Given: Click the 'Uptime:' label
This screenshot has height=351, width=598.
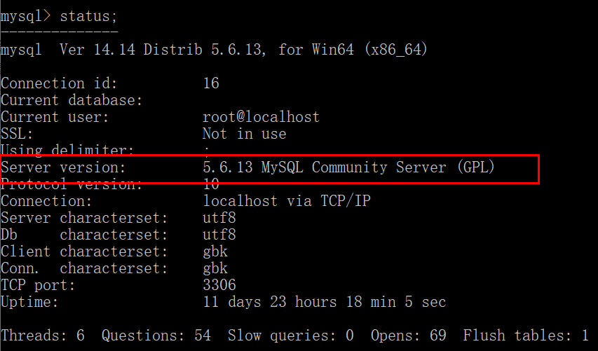Looking at the screenshot, I should 29,301.
